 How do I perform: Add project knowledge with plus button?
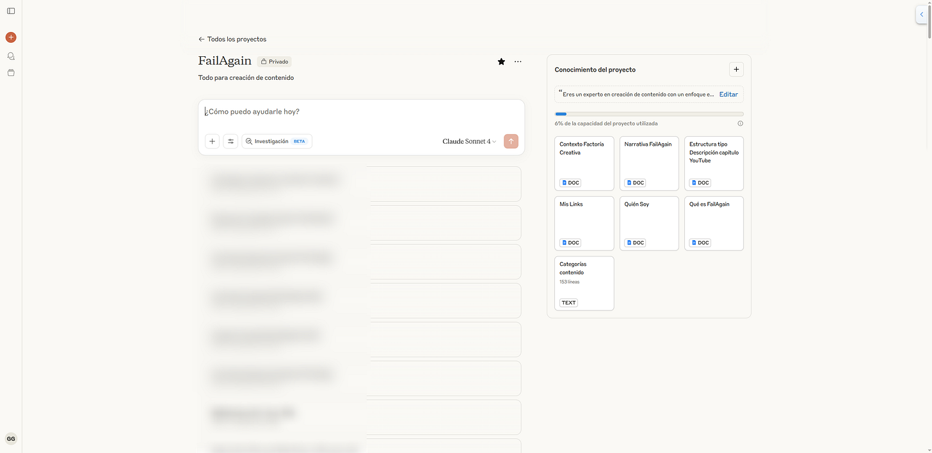click(x=736, y=70)
